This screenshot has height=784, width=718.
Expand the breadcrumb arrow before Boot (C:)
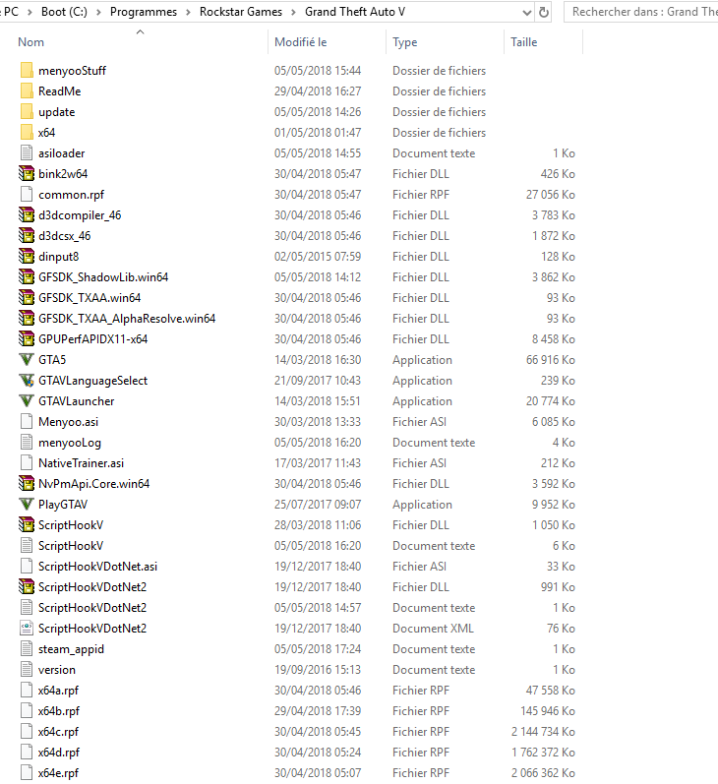(x=30, y=12)
